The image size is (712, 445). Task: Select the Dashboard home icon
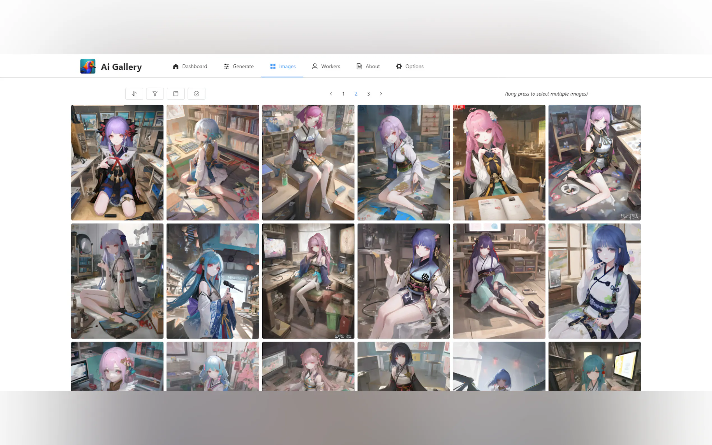(176, 66)
